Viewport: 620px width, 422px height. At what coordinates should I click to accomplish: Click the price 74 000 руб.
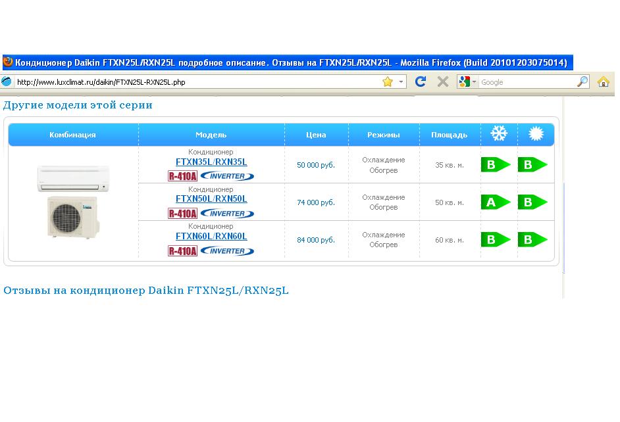316,202
